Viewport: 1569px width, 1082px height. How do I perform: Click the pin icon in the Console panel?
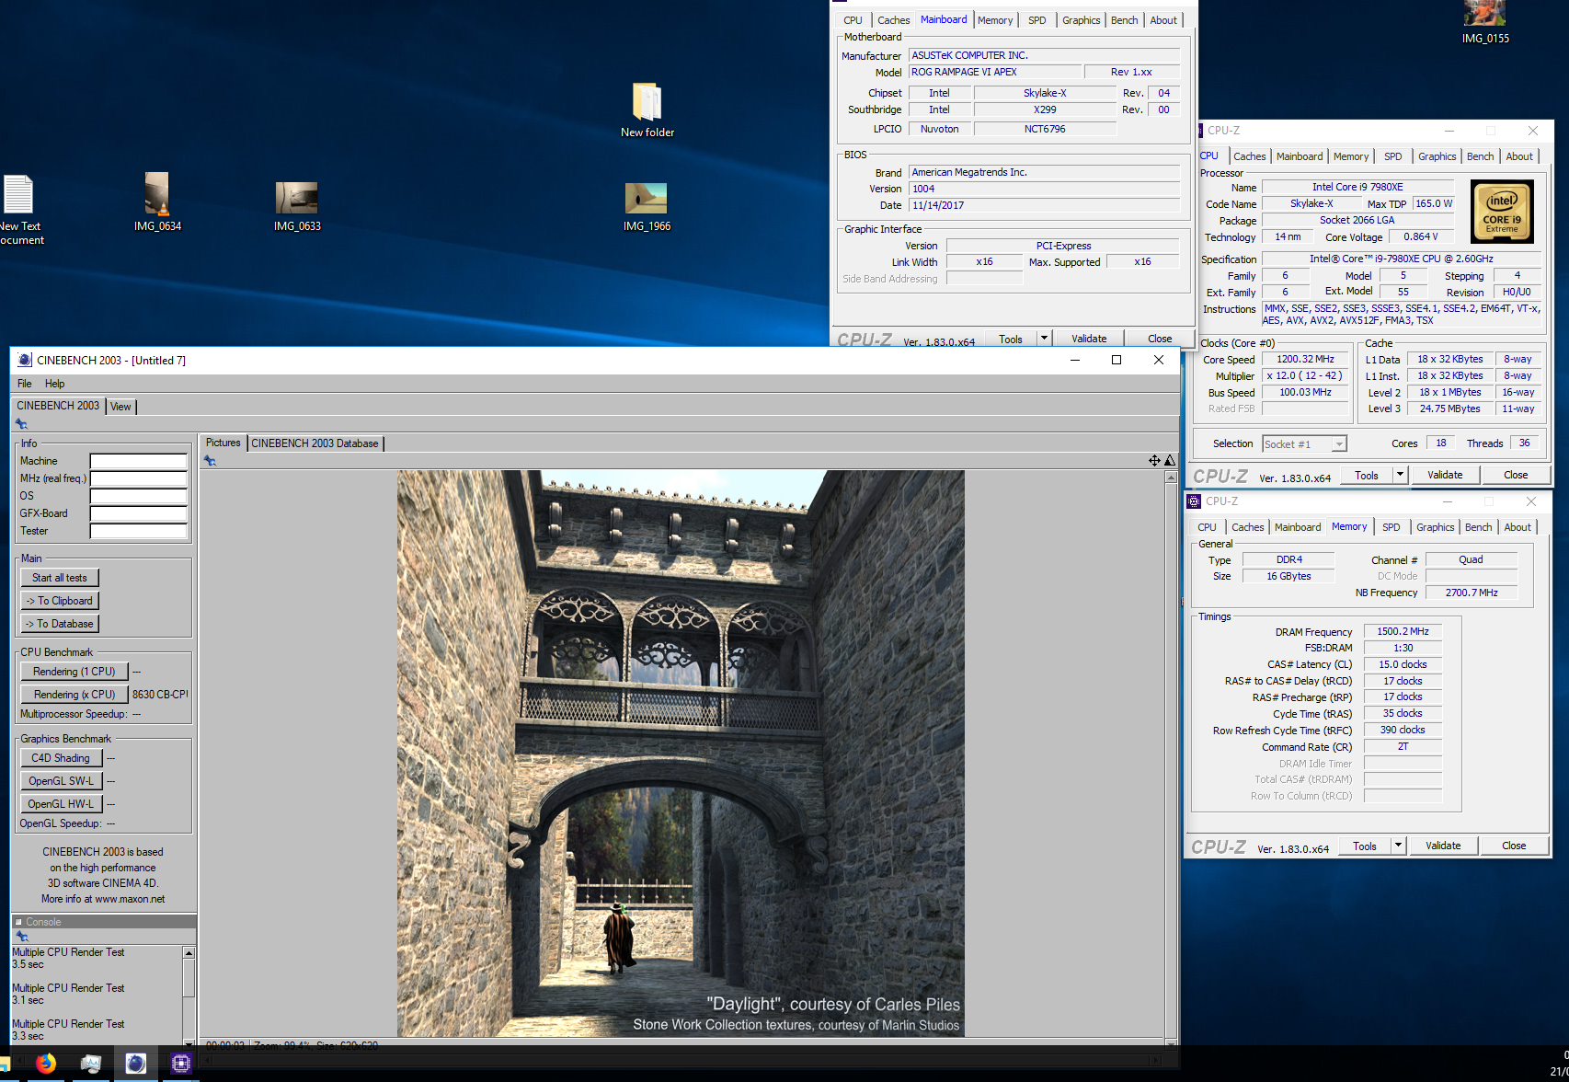[21, 936]
